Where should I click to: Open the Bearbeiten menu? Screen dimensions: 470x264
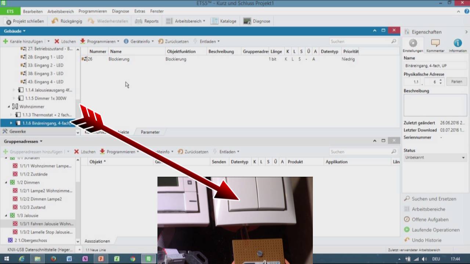[33, 11]
